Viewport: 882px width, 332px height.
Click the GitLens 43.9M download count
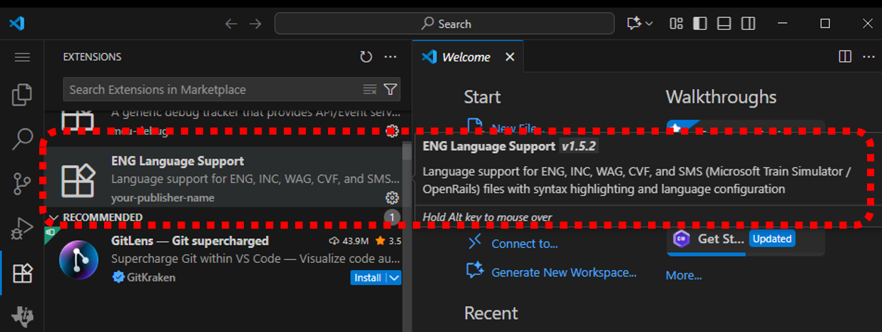pyautogui.click(x=349, y=241)
